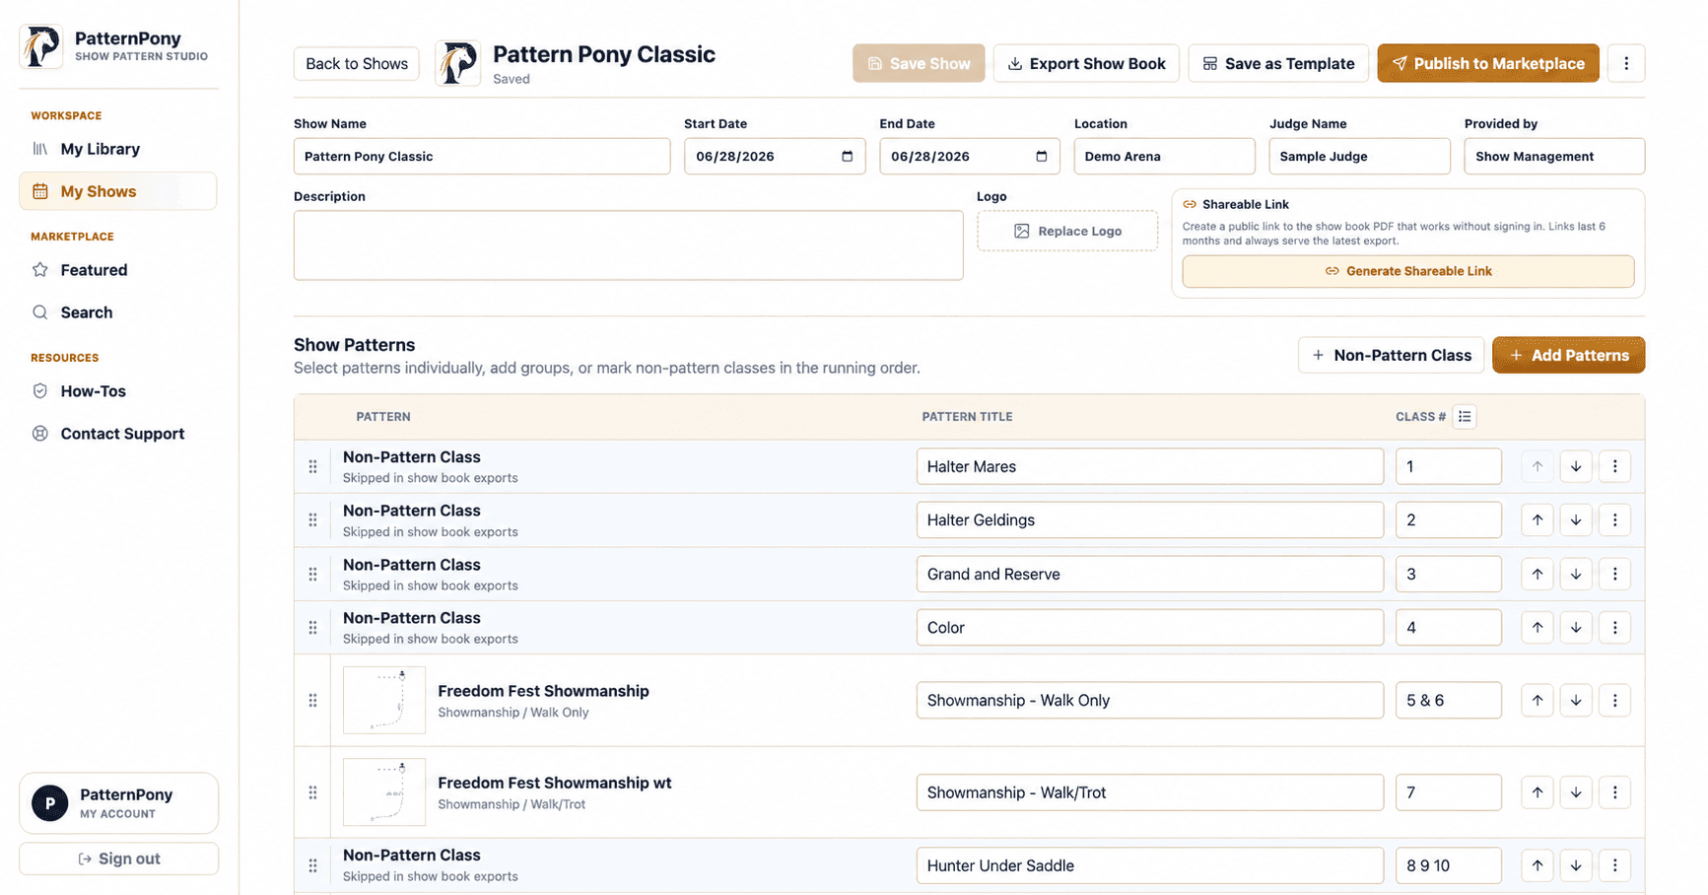This screenshot has width=1708, height=895.
Task: Open row options for Hunter Under Saddle
Action: [1614, 865]
